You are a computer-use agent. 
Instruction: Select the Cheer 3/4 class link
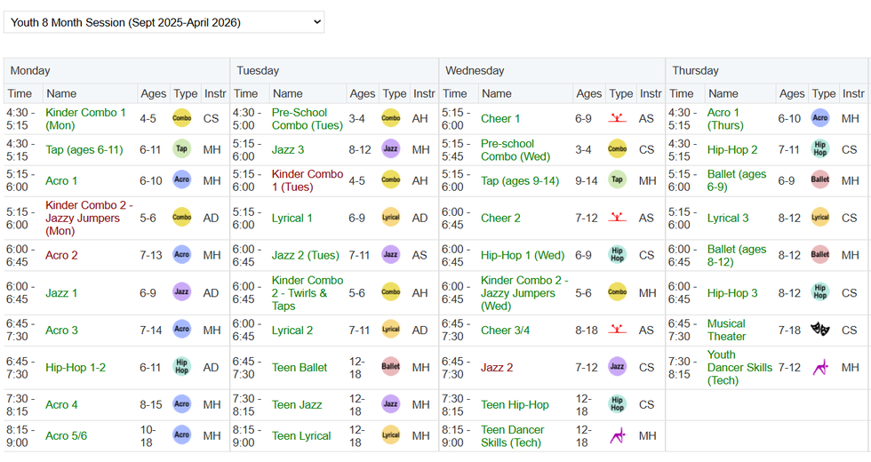tap(505, 331)
